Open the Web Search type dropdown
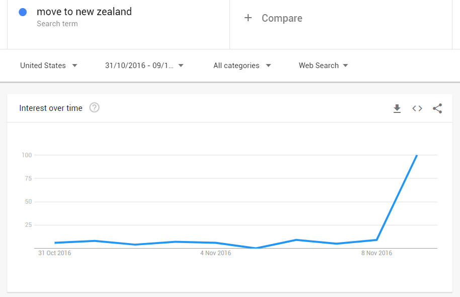This screenshot has width=460, height=297. [x=323, y=66]
